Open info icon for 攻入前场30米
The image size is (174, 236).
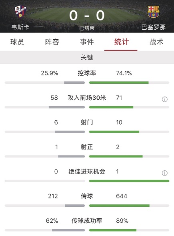click(165, 99)
